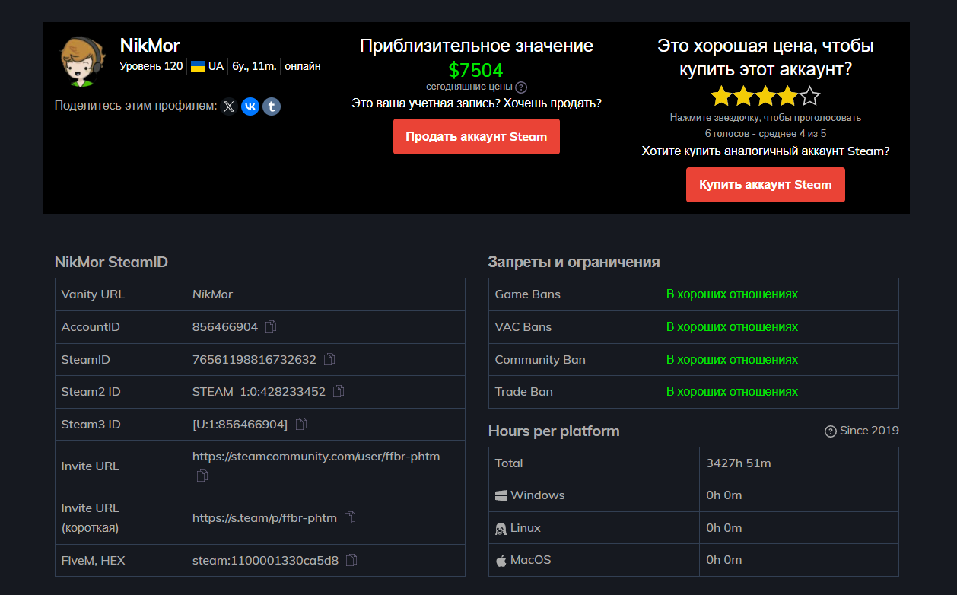The width and height of the screenshot is (957, 595).
Task: Click the Steam3 ID label cell
Action: click(x=120, y=425)
